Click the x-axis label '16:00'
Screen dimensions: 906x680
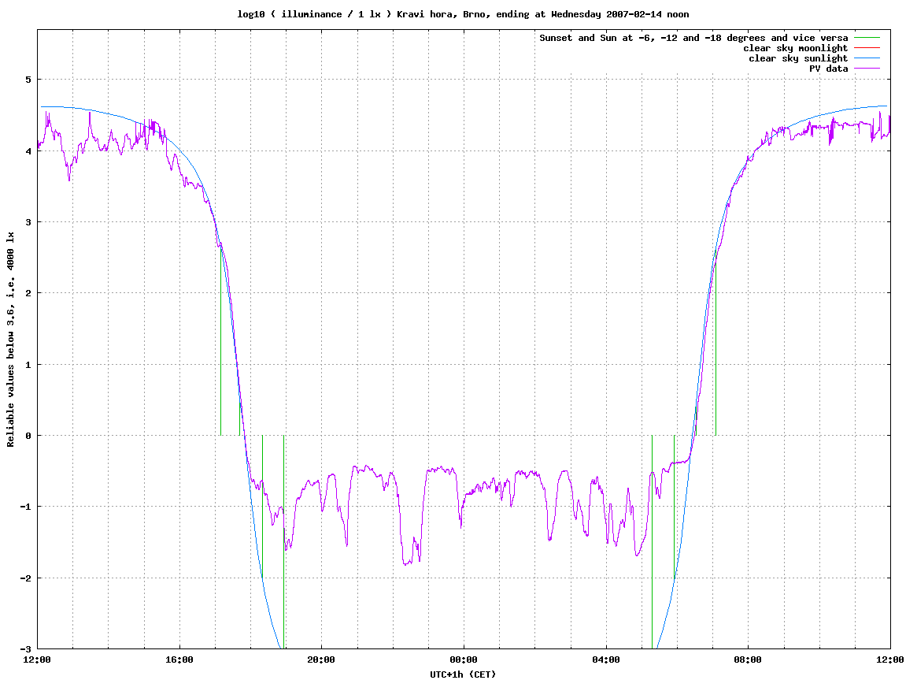point(179,660)
